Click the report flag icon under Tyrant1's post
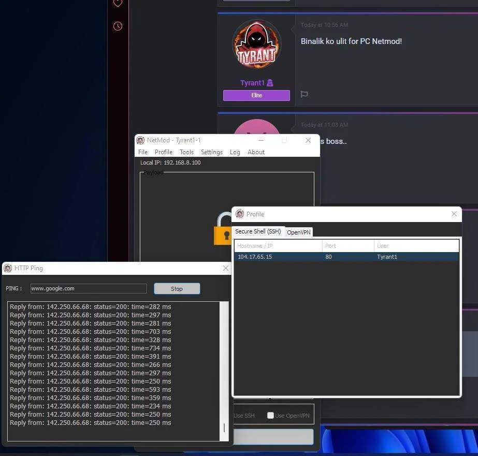 point(304,94)
